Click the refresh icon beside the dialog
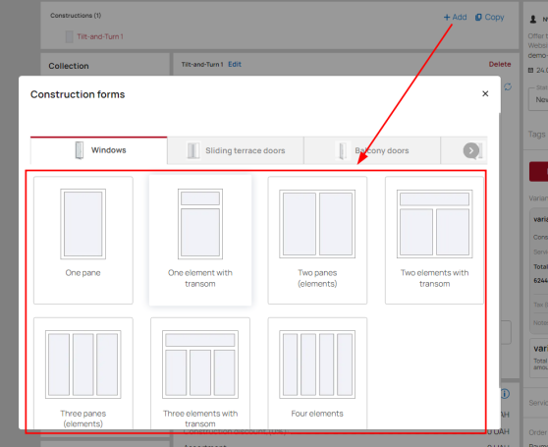This screenshot has height=447, width=548. tap(508, 86)
